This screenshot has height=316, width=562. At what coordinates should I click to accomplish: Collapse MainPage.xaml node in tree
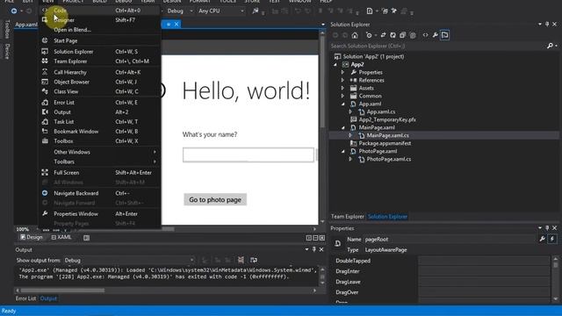343,127
